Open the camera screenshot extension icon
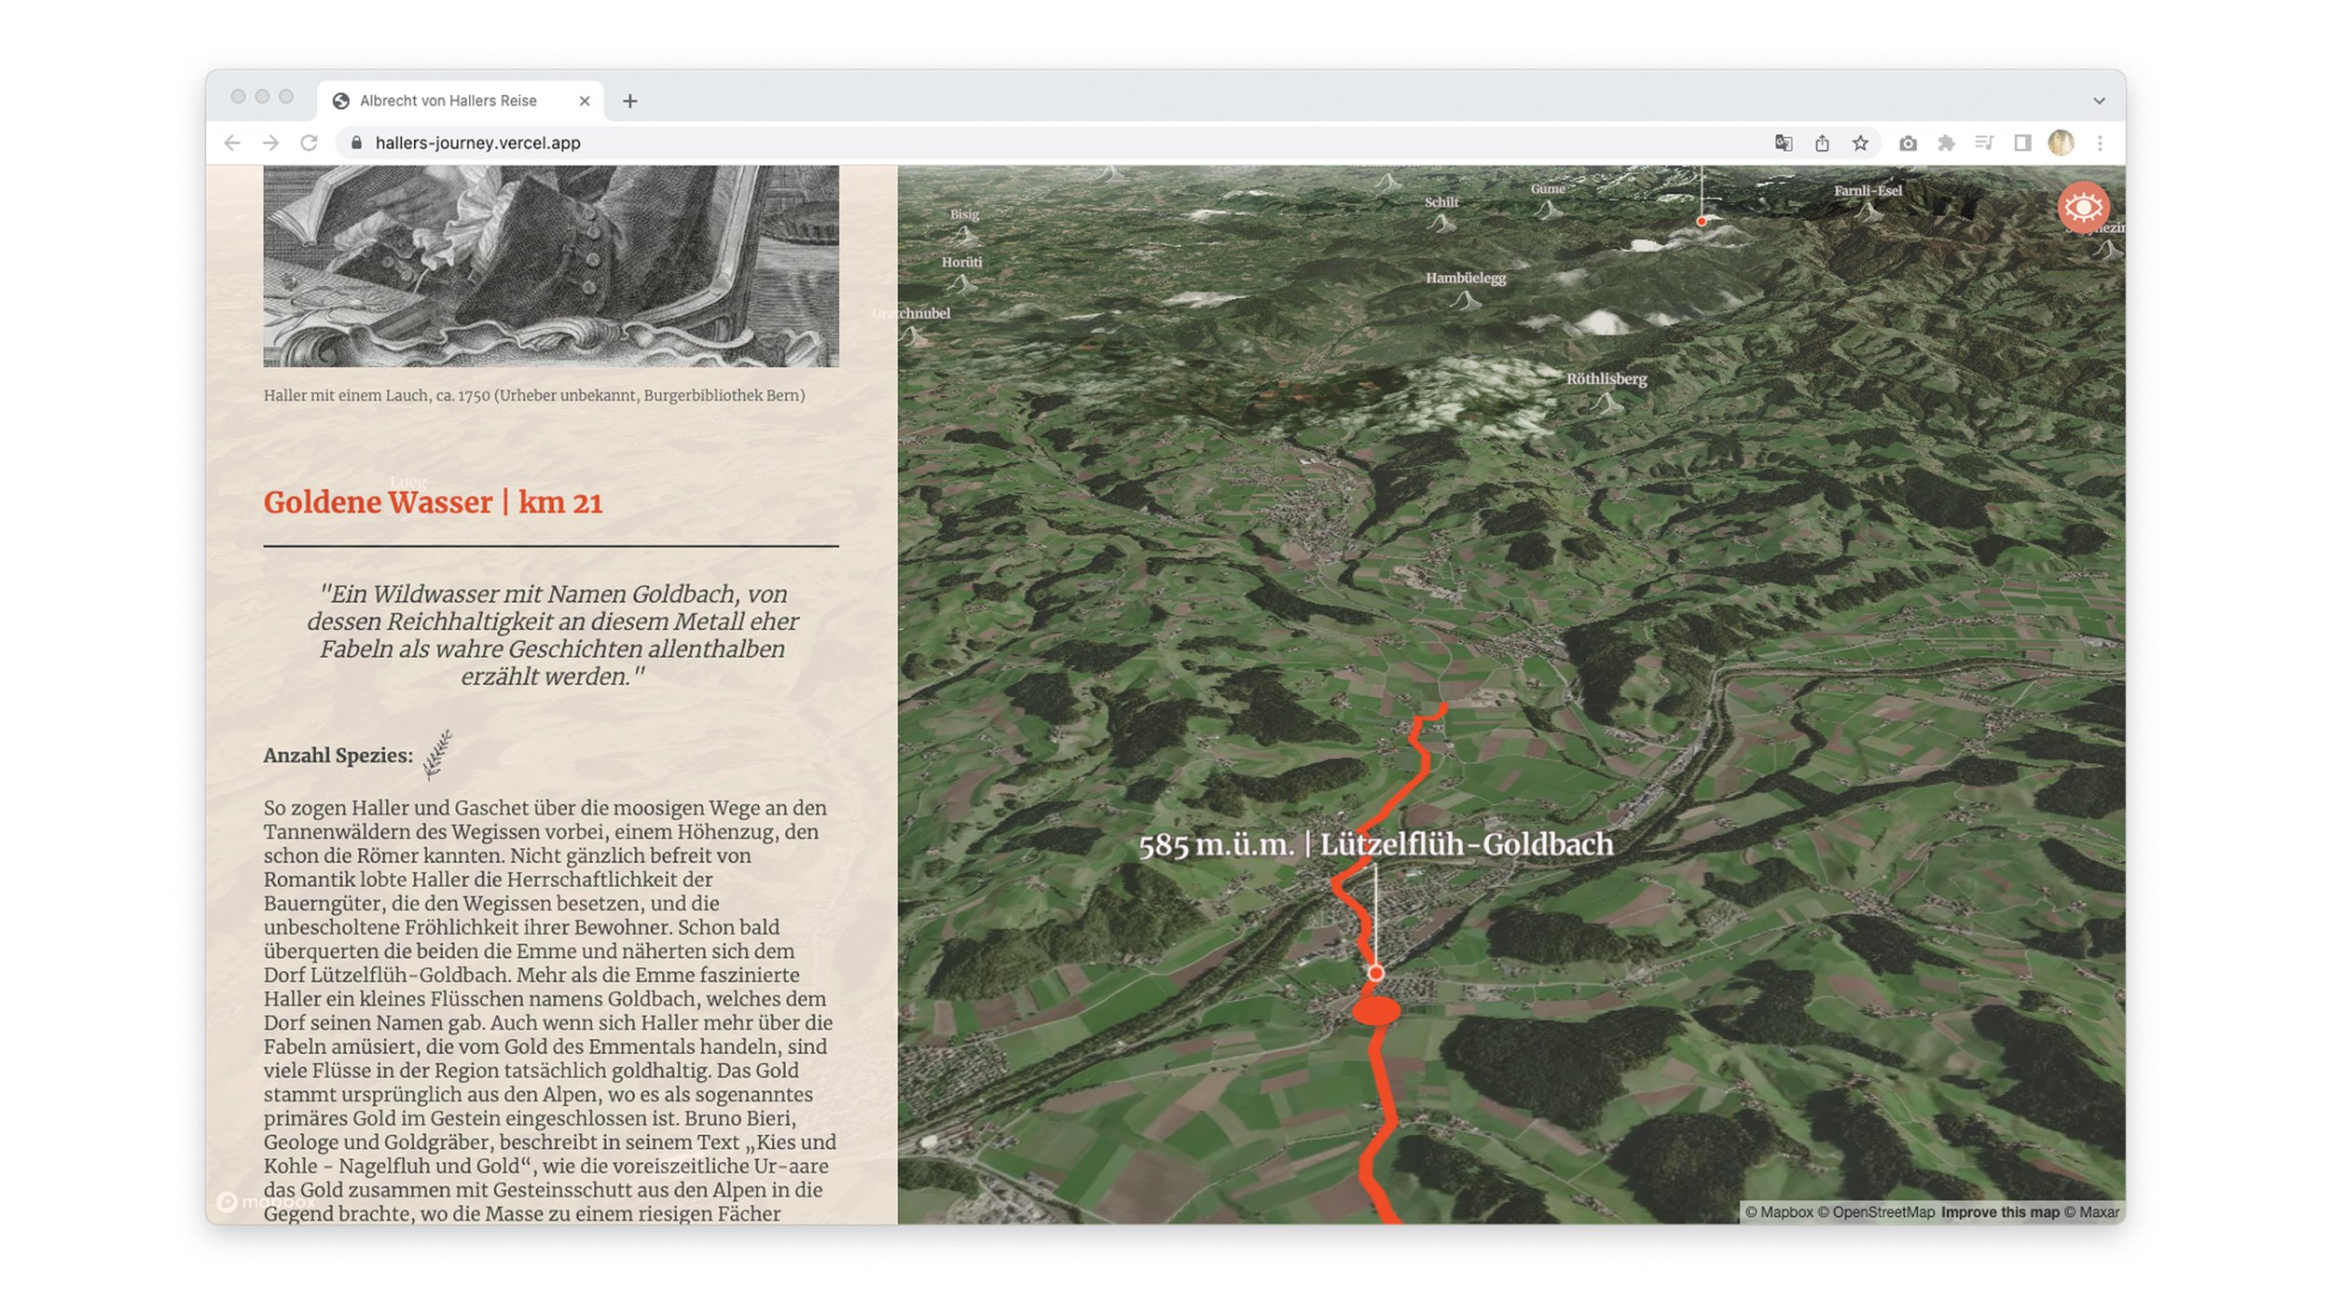 click(x=1909, y=143)
